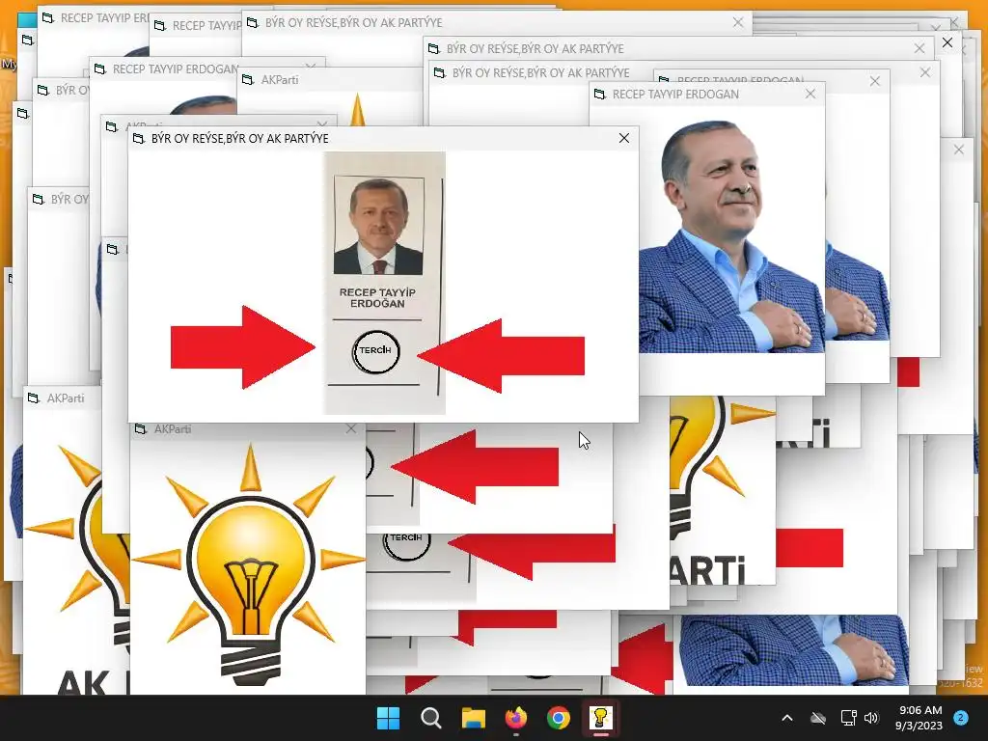Click the TERCİH stamp circle in the front window
The image size is (988, 741).
(x=375, y=351)
